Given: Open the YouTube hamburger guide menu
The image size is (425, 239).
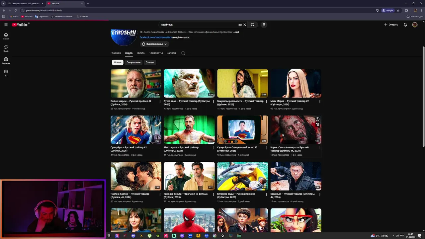Looking at the screenshot, I should point(6,25).
